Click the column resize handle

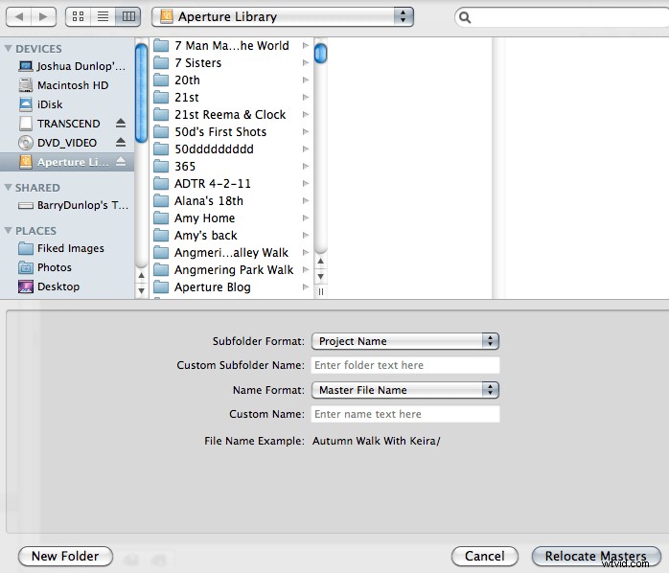(x=320, y=292)
